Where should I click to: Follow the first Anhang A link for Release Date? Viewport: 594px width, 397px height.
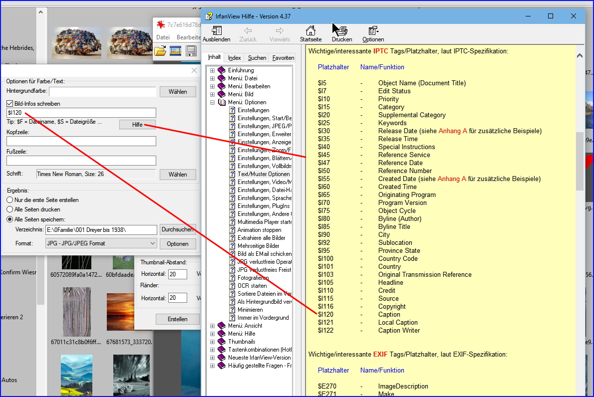453,131
